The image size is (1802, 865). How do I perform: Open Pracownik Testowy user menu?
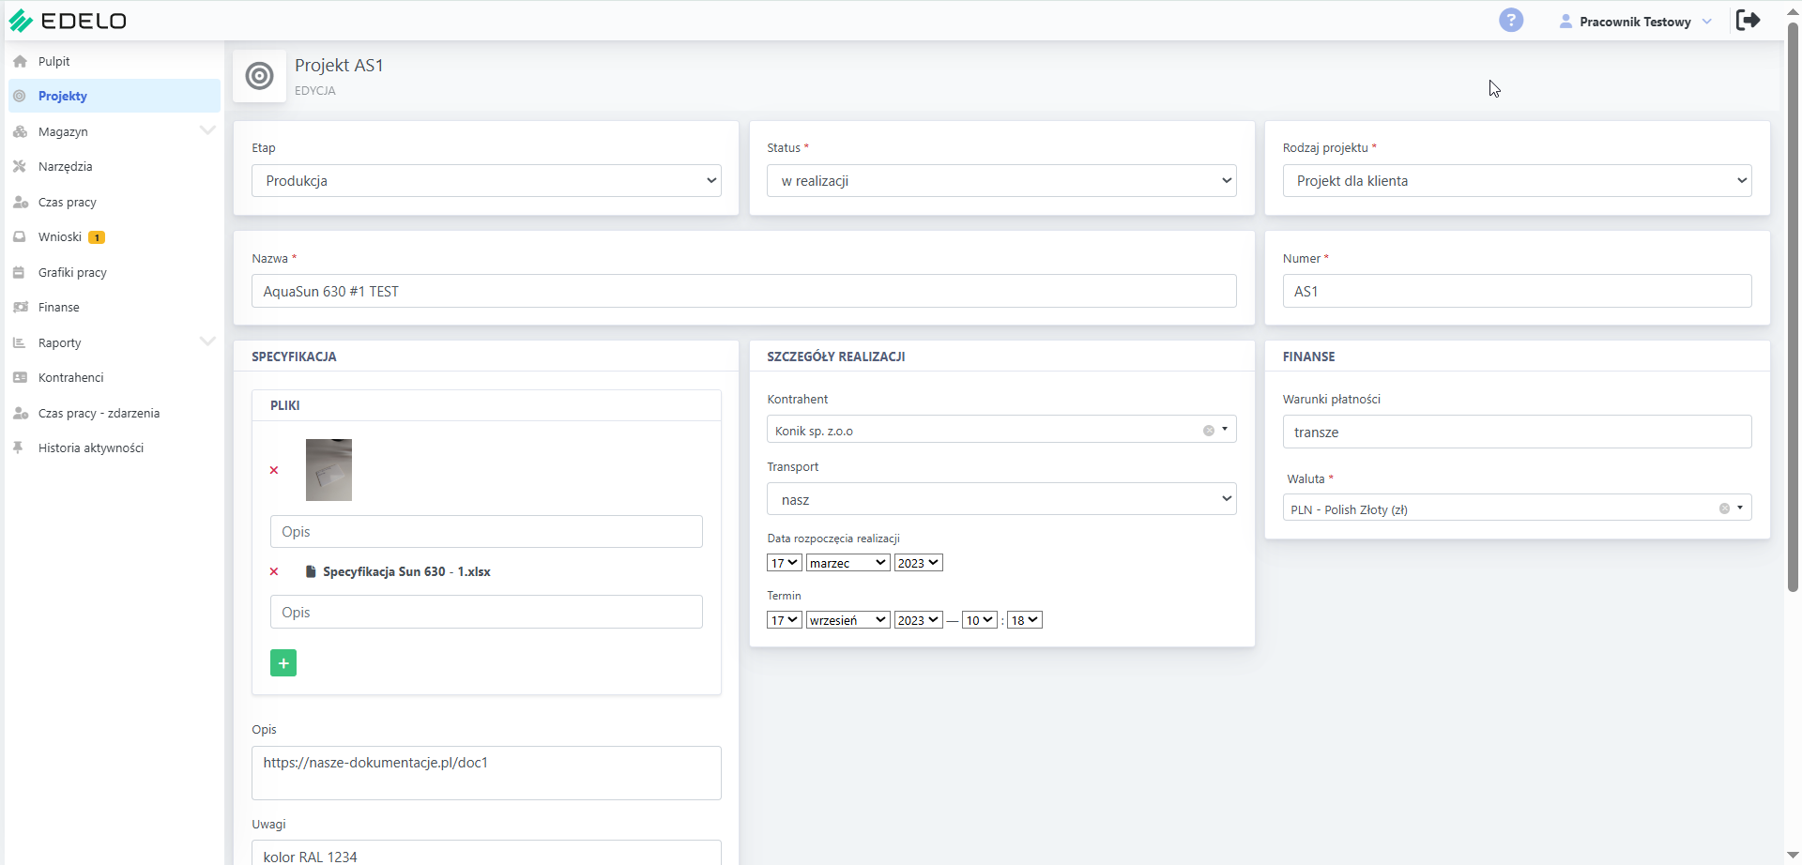tap(1635, 22)
